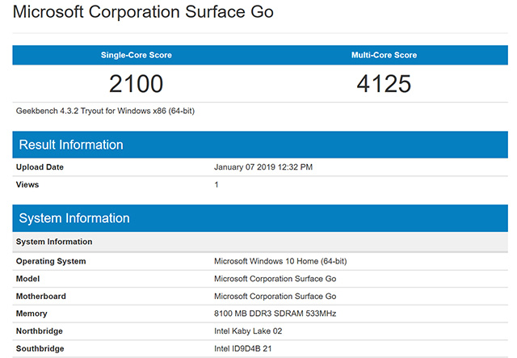Select the 'Single-Core Score' header label

(x=137, y=55)
